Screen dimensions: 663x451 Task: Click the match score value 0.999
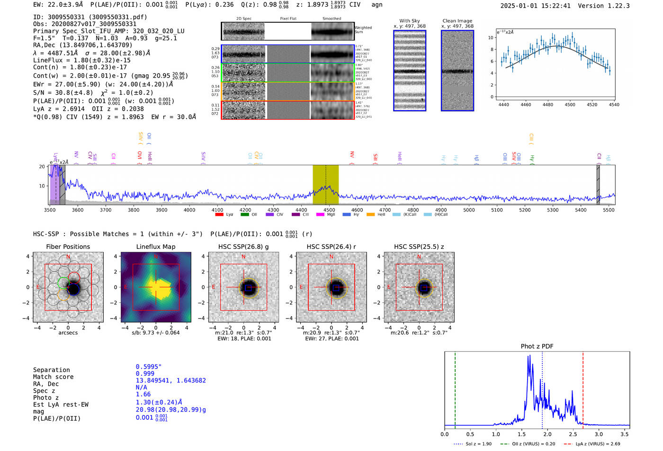click(145, 374)
